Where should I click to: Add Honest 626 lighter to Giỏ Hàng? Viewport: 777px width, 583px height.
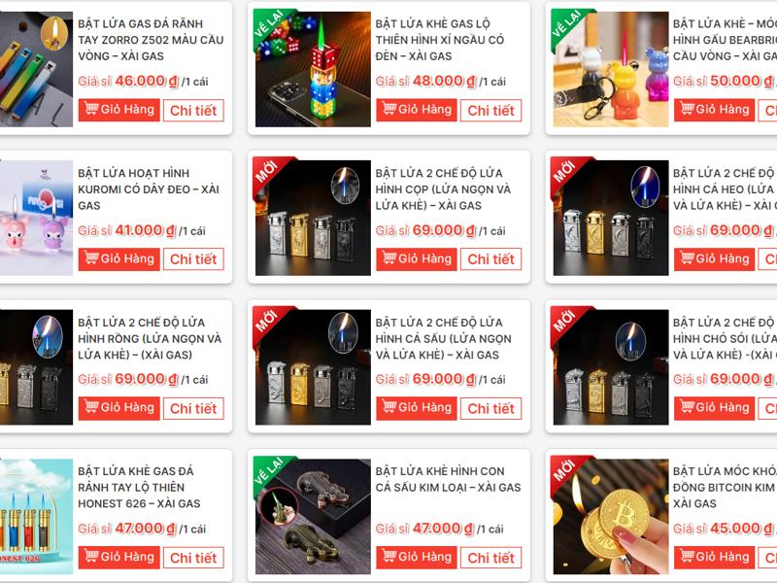pyautogui.click(x=118, y=558)
